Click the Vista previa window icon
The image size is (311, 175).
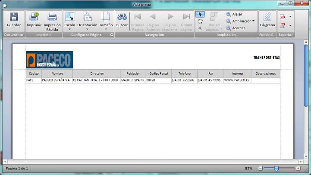coord(5,5)
